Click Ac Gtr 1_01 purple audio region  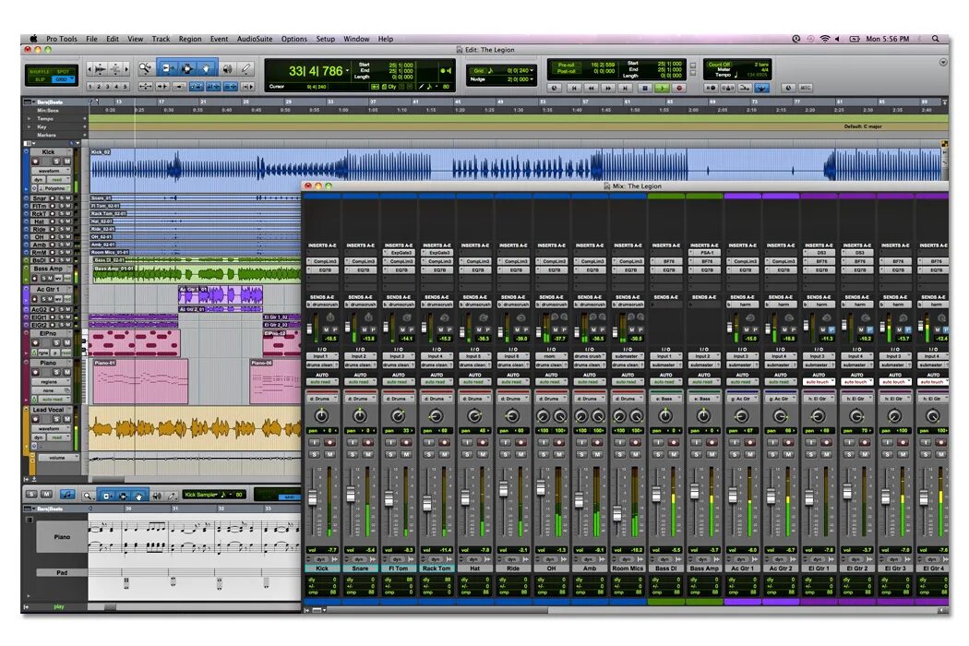pos(220,295)
